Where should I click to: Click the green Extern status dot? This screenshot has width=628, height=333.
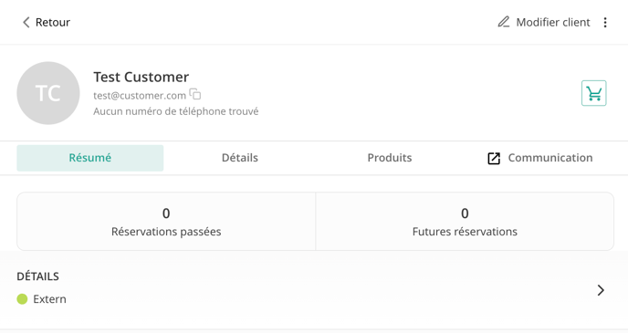pyautogui.click(x=22, y=299)
